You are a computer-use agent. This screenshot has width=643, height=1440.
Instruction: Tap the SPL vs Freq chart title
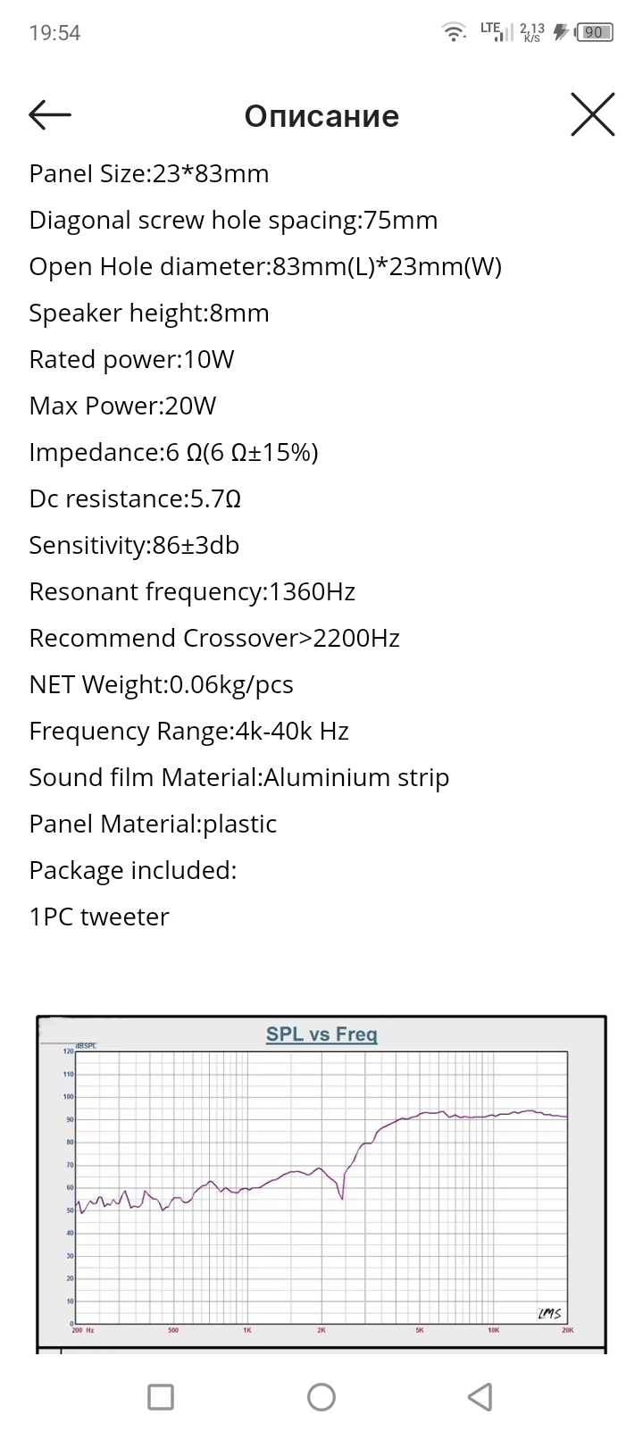tap(321, 1034)
